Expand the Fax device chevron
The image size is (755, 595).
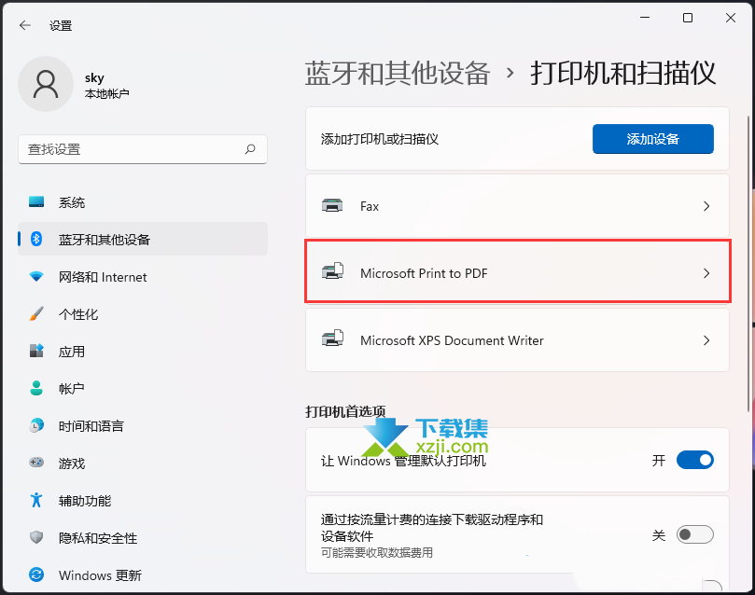706,206
